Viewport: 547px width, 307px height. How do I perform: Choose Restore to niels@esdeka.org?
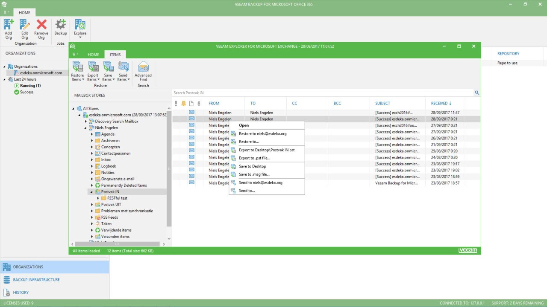point(267,133)
